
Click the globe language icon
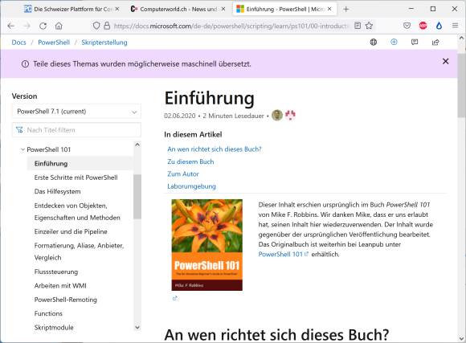374,43
